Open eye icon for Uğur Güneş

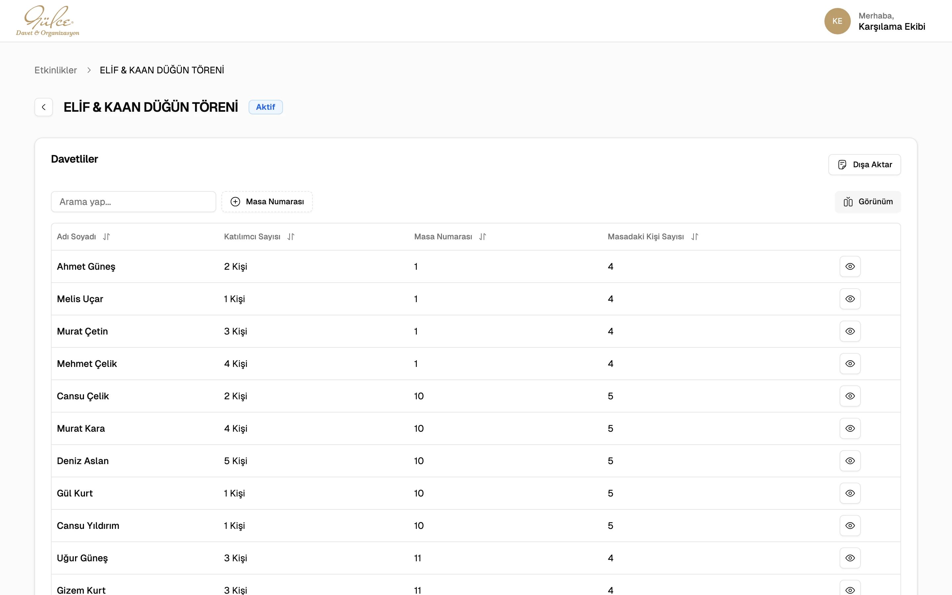(x=850, y=558)
